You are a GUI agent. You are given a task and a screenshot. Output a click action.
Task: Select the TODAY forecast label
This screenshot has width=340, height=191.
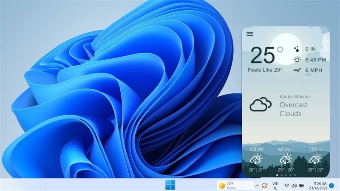click(256, 149)
